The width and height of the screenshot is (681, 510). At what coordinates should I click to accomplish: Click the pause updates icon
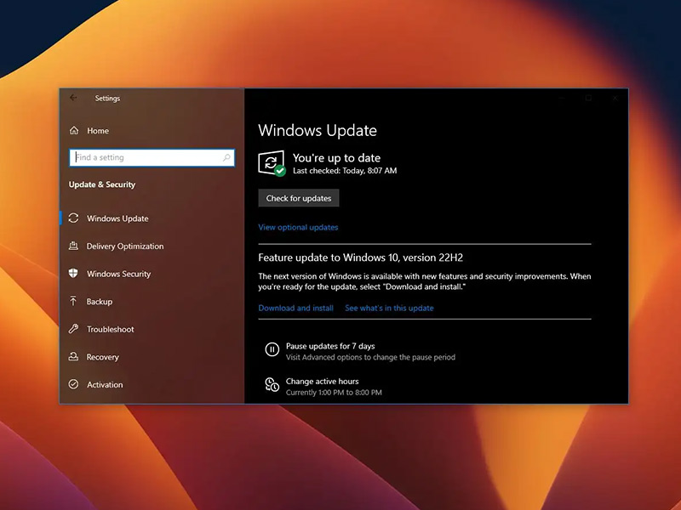click(x=272, y=349)
